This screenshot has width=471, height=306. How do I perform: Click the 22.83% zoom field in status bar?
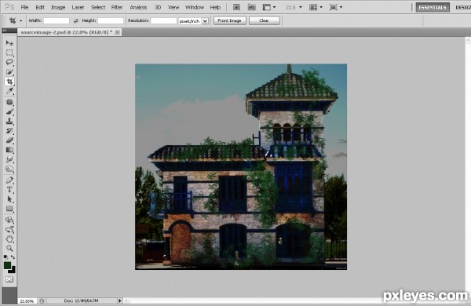[27, 301]
